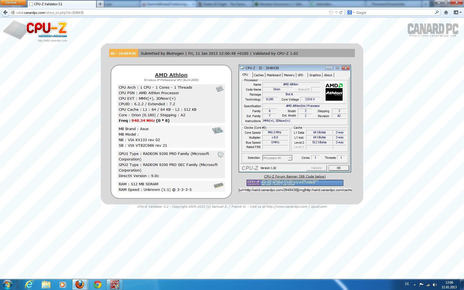
Task: Click the CPU-Z Forum Banner link
Action: click(295, 176)
